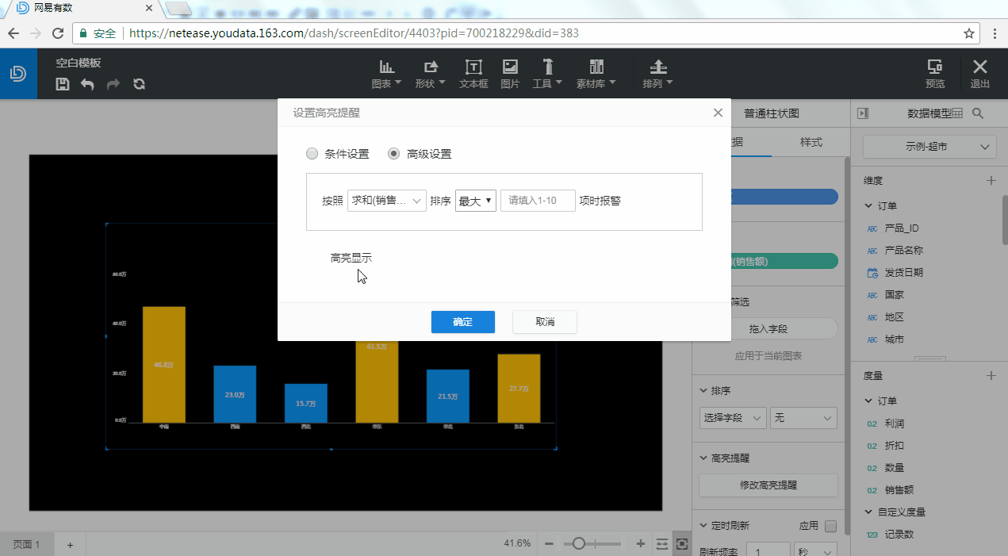Insert a 文本框 text box

(473, 74)
